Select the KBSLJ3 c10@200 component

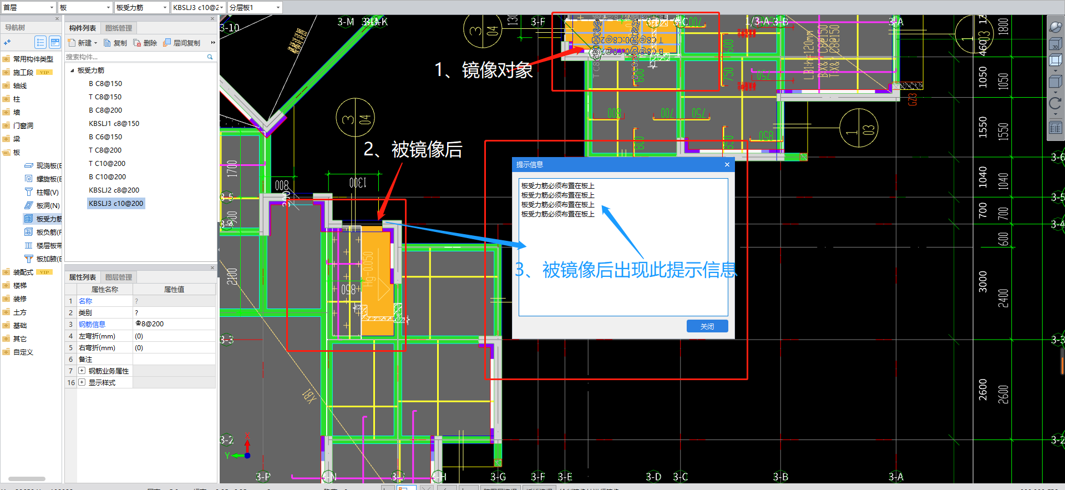[x=116, y=204]
